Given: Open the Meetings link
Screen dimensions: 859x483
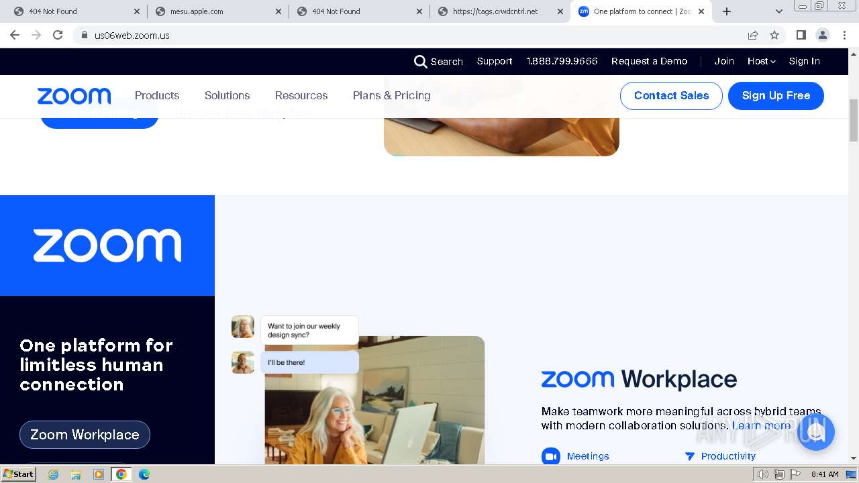Looking at the screenshot, I should 588,456.
